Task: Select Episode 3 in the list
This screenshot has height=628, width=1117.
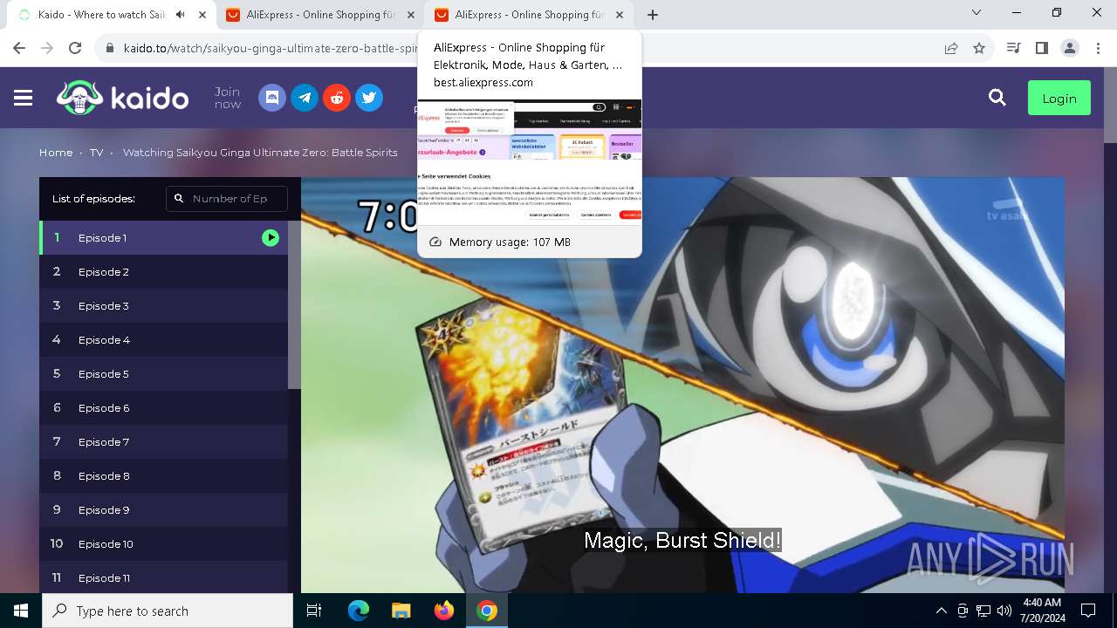Action: [x=163, y=305]
